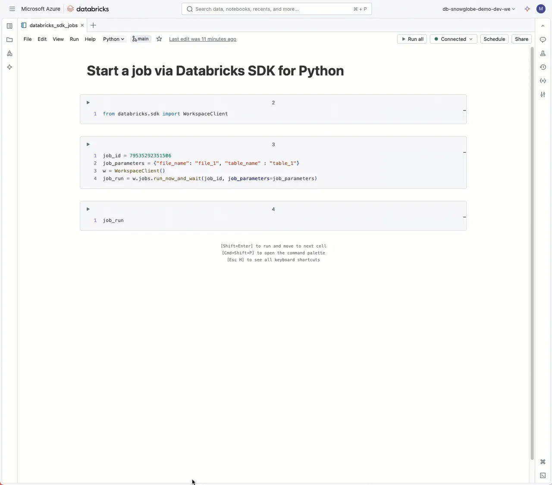Collapse cell 2 using minimize dash

(464, 110)
